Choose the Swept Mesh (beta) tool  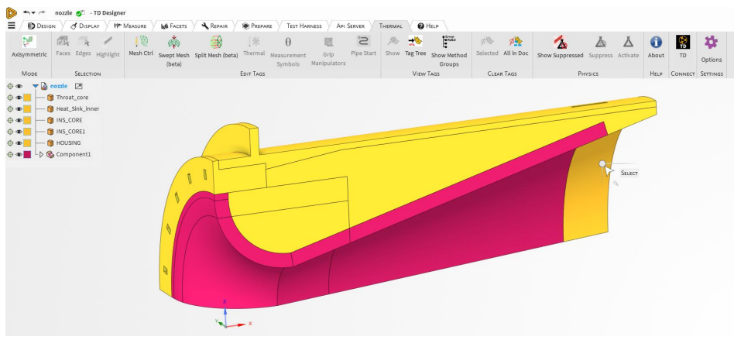pos(173,50)
